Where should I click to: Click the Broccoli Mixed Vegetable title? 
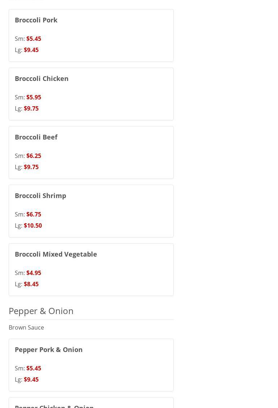[56, 254]
